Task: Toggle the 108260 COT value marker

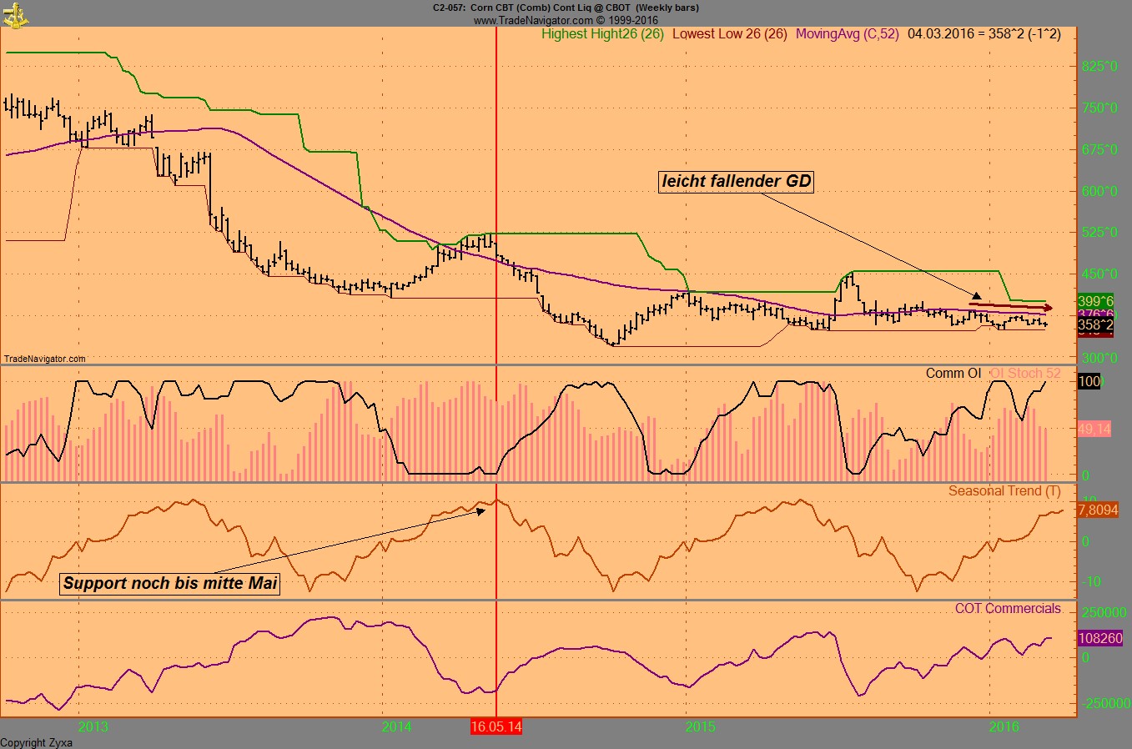Action: (x=1099, y=638)
